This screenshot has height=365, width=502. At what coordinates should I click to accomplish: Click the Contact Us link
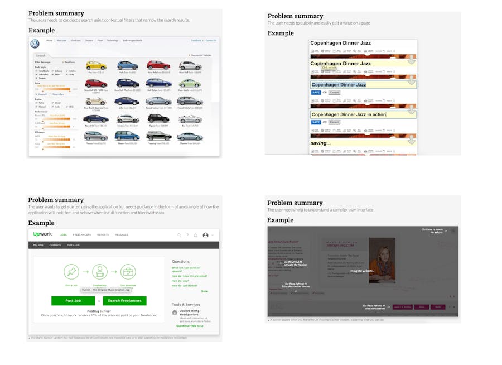tap(211, 40)
